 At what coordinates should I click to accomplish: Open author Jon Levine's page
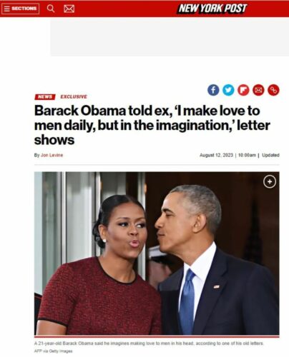52,155
